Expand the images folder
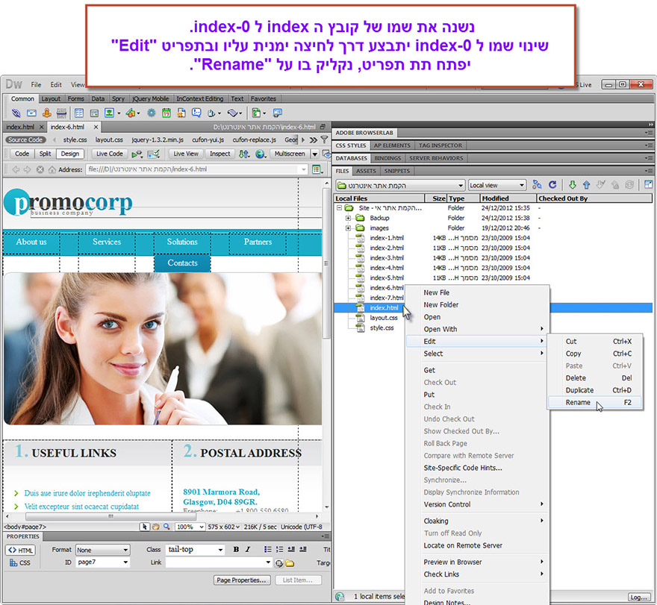The image size is (657, 605). pyautogui.click(x=348, y=228)
